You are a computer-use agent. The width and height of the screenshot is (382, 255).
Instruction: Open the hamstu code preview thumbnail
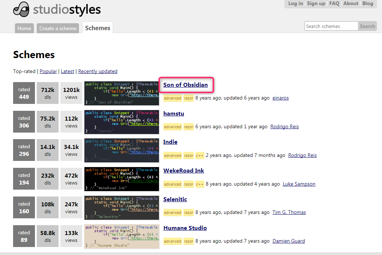pyautogui.click(x=122, y=122)
